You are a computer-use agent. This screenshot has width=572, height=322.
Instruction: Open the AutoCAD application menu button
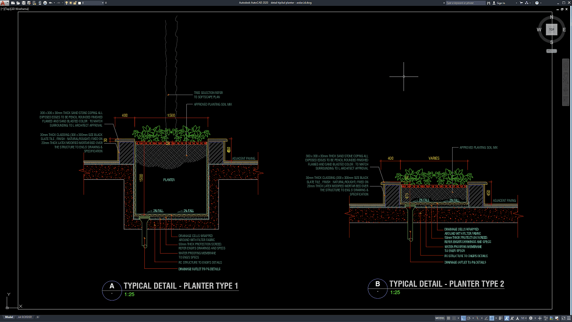4,3
